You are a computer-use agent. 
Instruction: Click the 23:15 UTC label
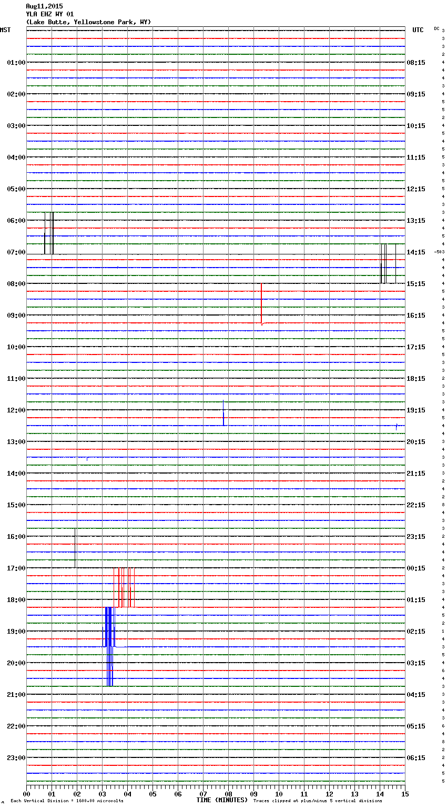pos(416,537)
